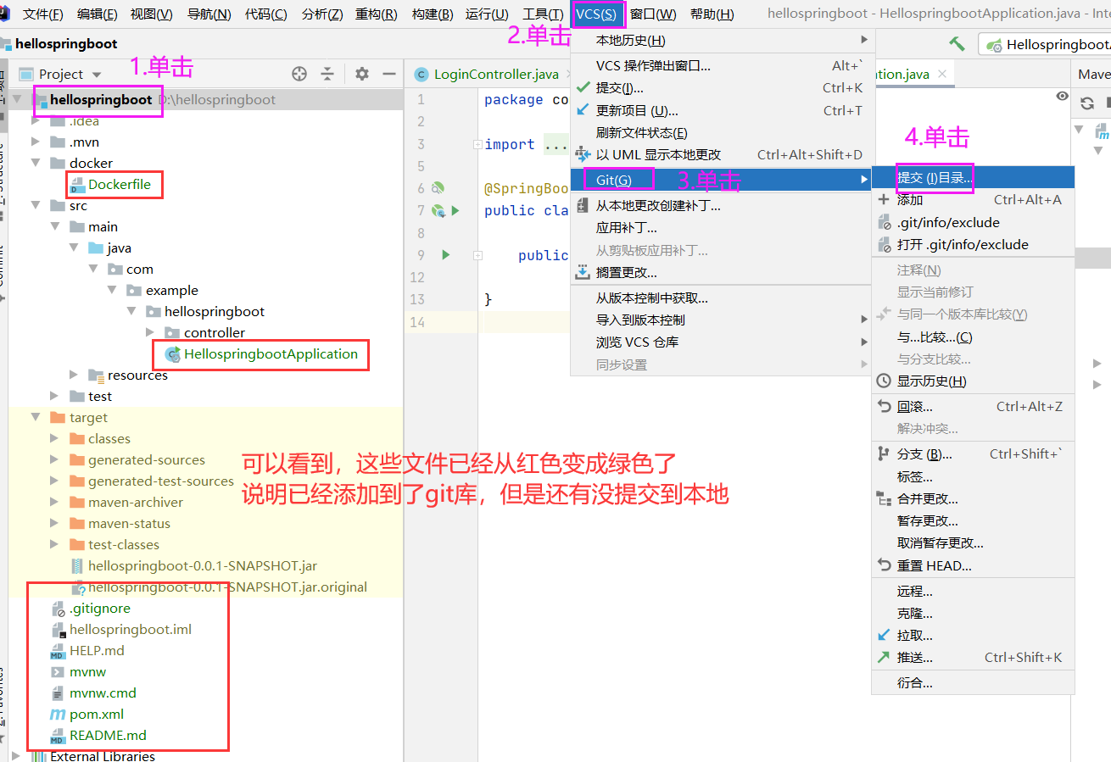Open the 构建(B) menu

(432, 14)
